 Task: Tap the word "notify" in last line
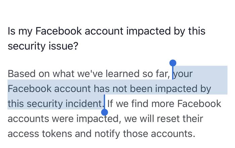tap(107, 134)
